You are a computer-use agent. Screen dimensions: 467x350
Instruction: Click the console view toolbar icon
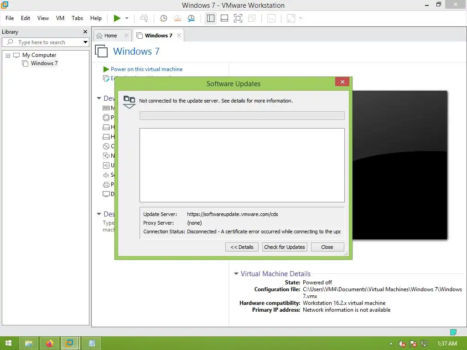(271, 18)
